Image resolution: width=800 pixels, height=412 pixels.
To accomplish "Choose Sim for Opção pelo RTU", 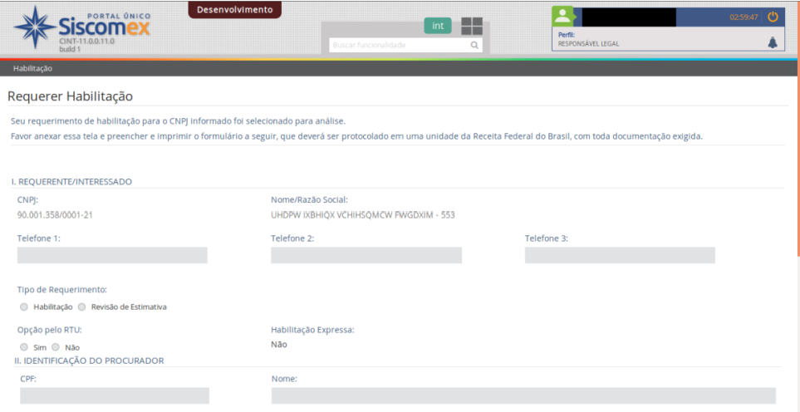I will (x=24, y=347).
